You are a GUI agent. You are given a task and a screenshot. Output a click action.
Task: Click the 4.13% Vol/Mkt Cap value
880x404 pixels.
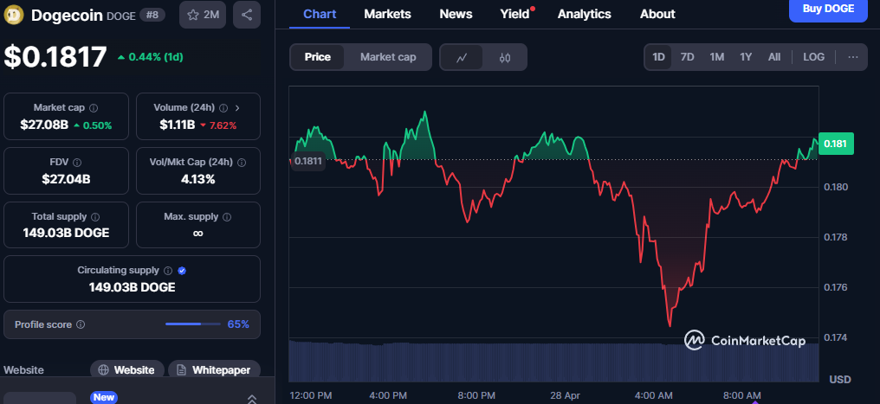pyautogui.click(x=198, y=179)
